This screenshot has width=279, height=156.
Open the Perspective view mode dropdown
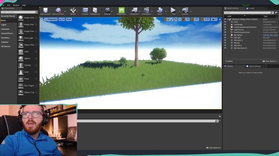[x=51, y=19]
